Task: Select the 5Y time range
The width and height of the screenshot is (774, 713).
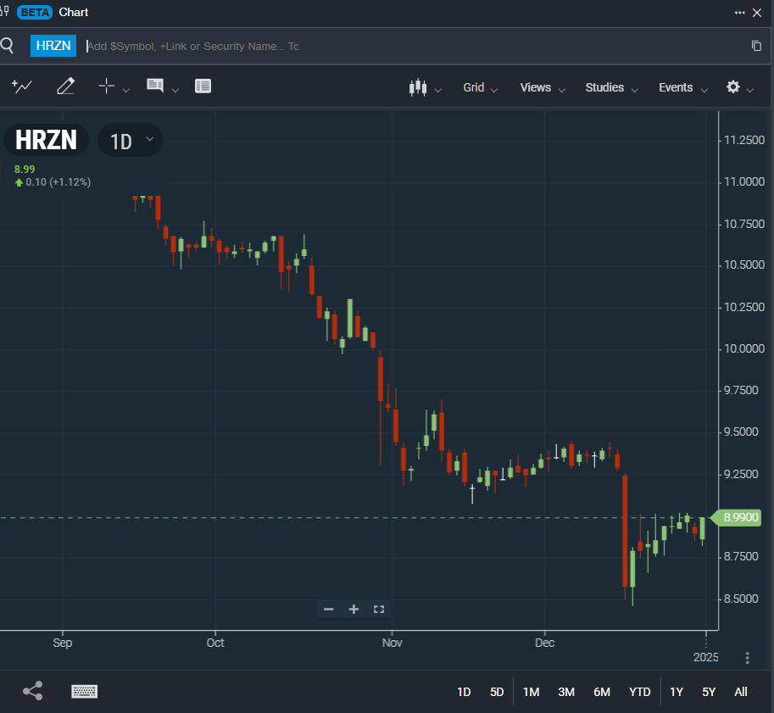Action: point(709,692)
